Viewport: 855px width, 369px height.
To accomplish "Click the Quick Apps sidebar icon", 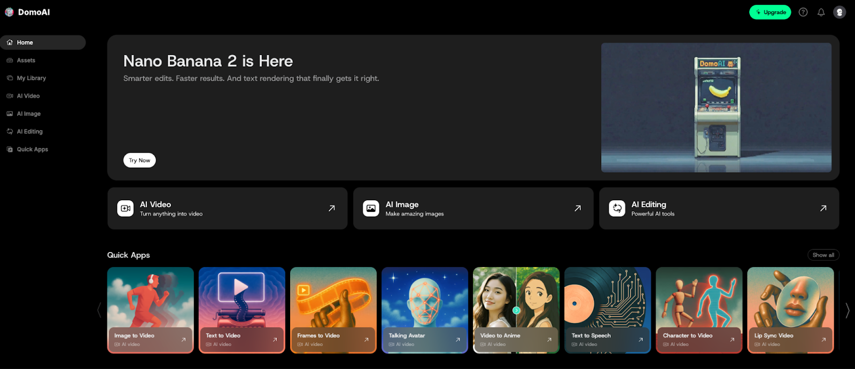I will coord(10,150).
